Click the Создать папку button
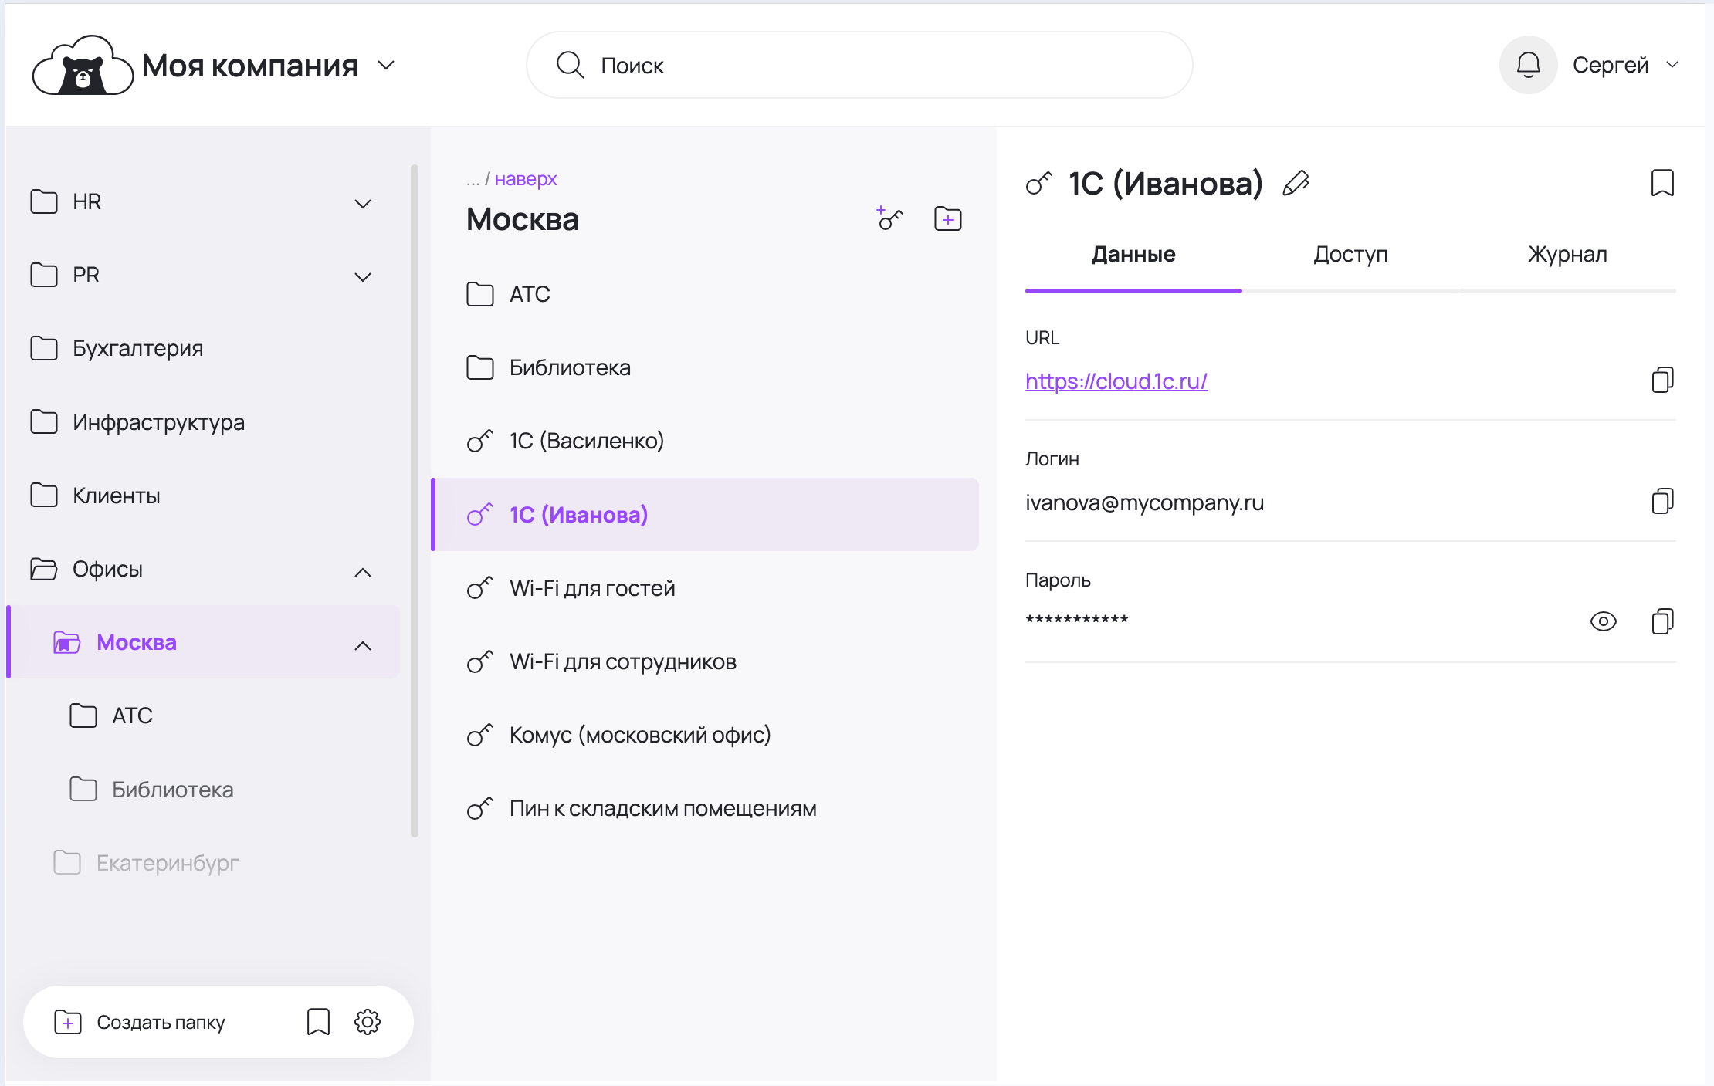The width and height of the screenshot is (1714, 1086). 141,1022
